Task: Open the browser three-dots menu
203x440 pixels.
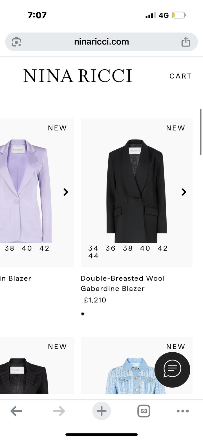Action: (182, 411)
